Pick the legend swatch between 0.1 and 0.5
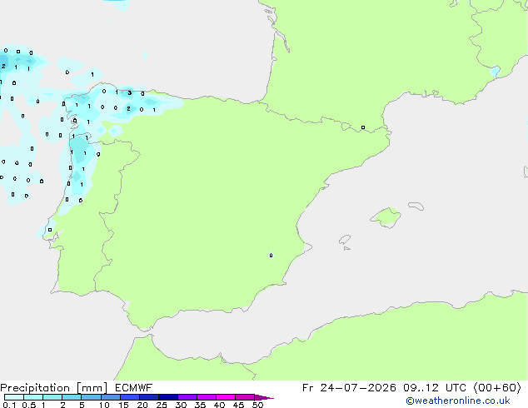528x408 pixels. [x=14, y=397]
